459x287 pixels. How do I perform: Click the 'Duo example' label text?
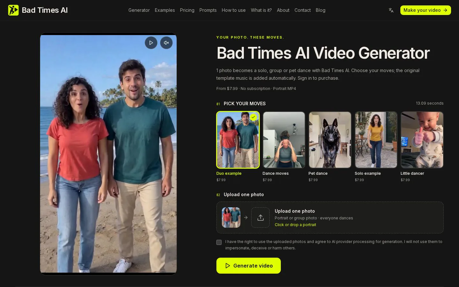pyautogui.click(x=229, y=173)
